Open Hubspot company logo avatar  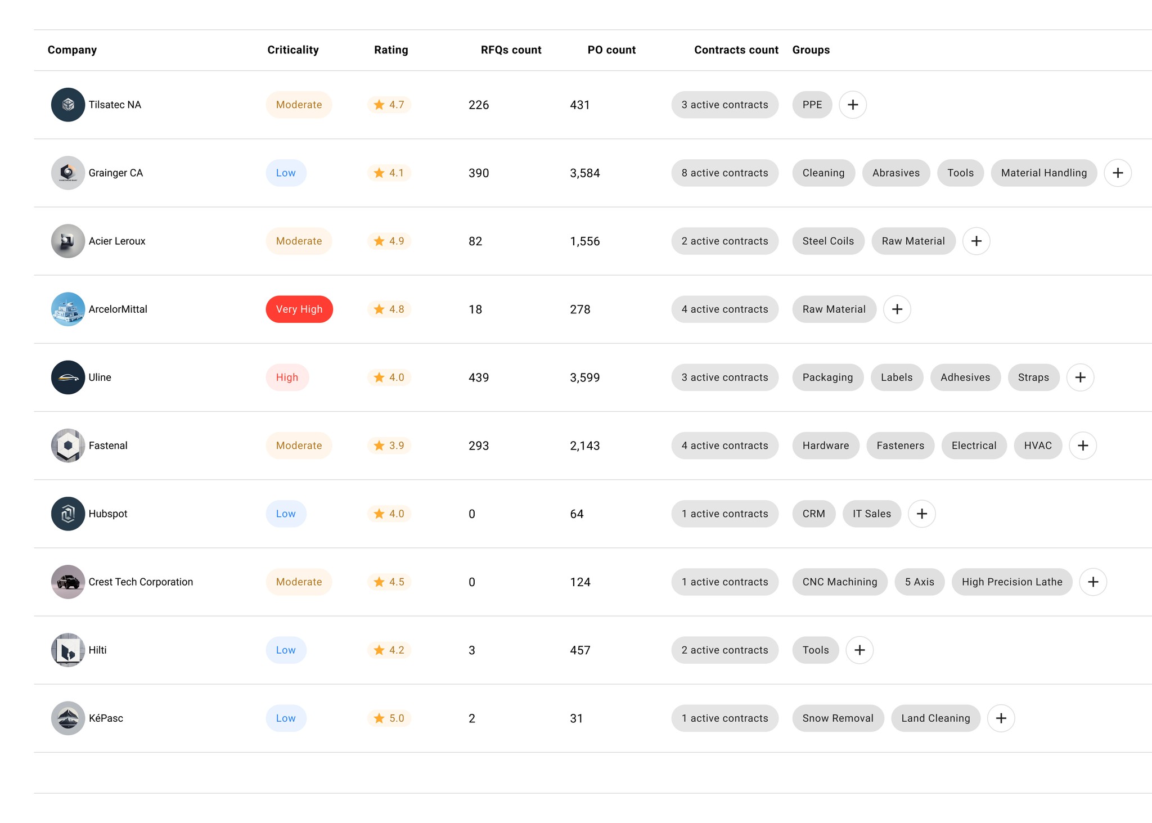click(x=68, y=514)
